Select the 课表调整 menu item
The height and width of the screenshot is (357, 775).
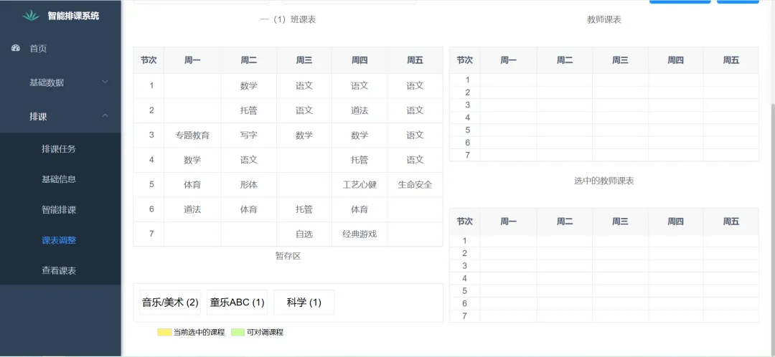click(59, 240)
